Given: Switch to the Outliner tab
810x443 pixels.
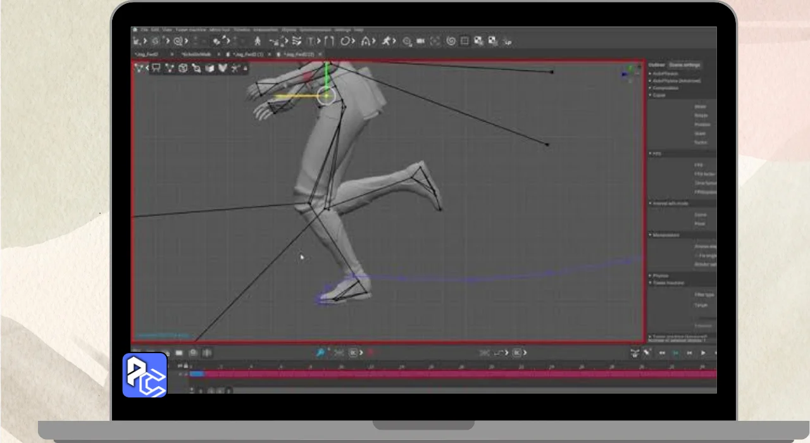Looking at the screenshot, I should click(x=656, y=65).
